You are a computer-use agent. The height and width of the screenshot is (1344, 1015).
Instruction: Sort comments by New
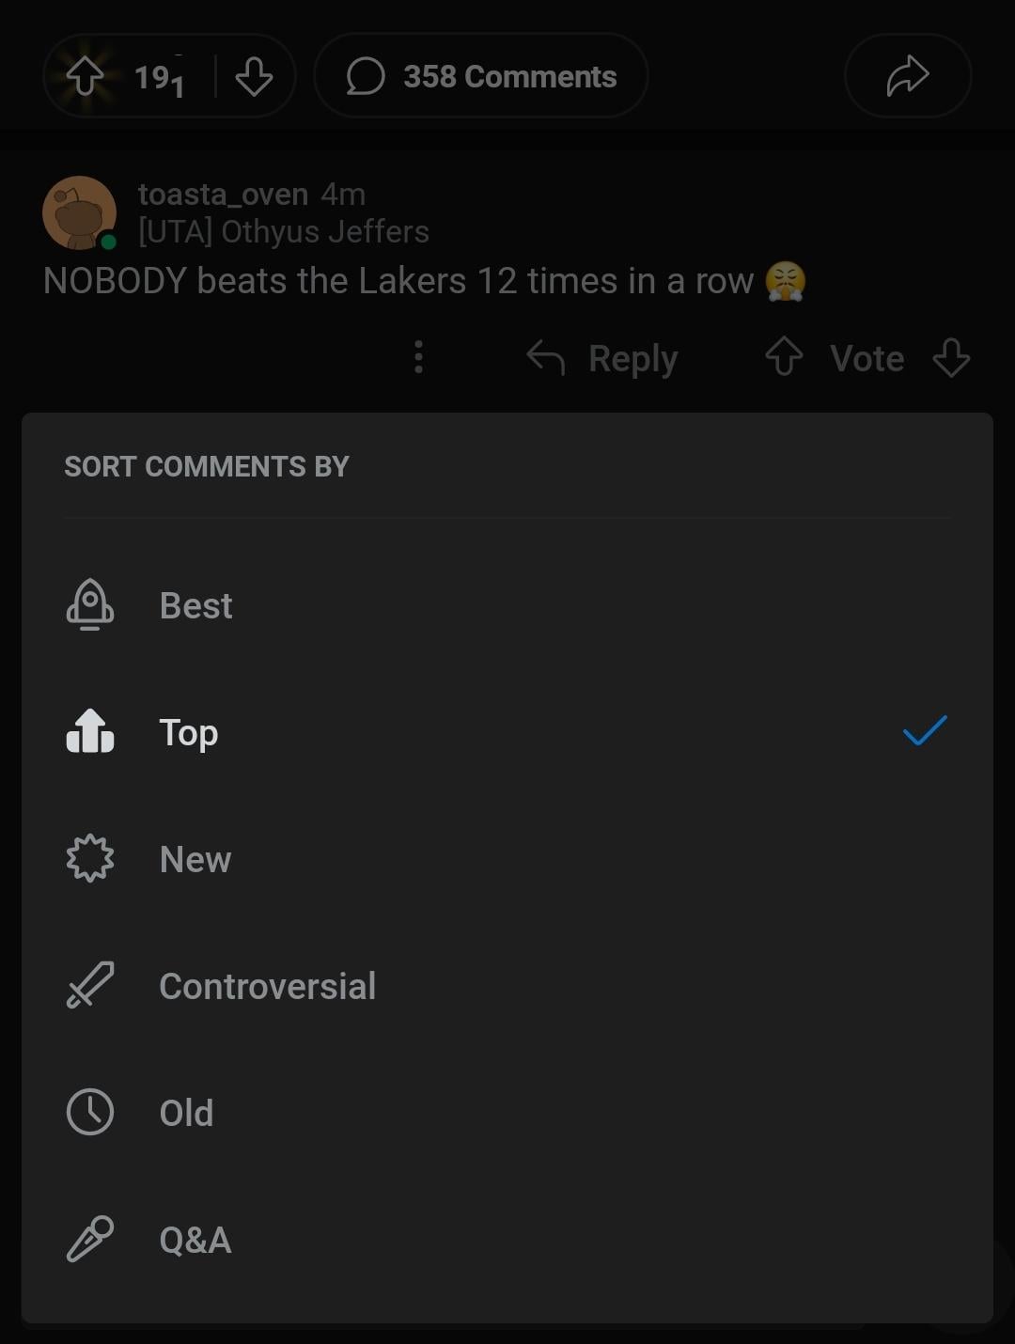point(195,860)
